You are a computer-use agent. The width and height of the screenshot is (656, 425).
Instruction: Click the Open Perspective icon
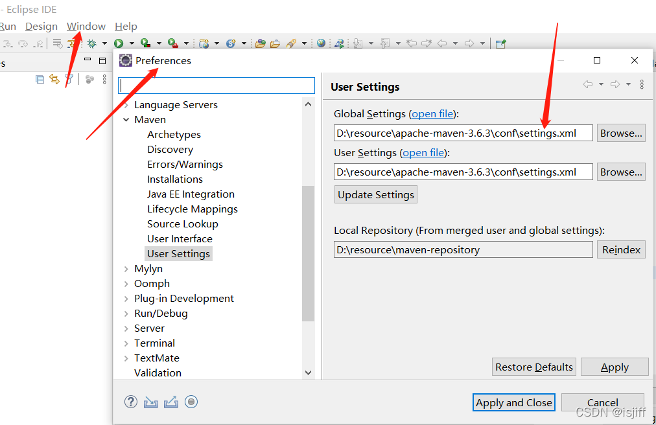[501, 43]
